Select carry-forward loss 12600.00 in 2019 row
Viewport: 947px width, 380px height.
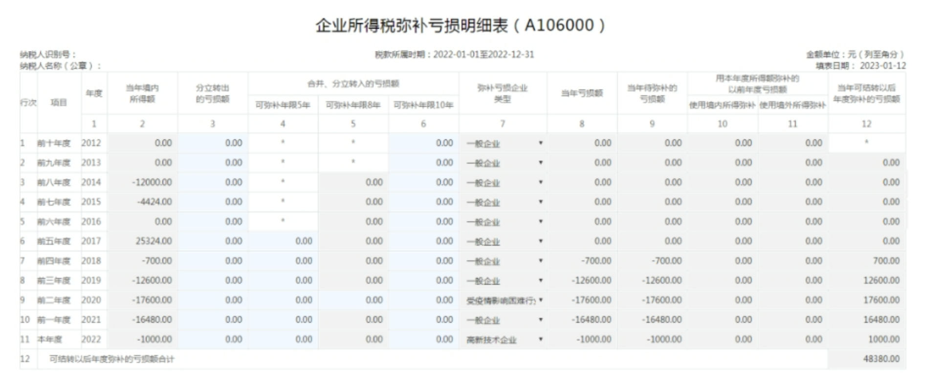pyautogui.click(x=867, y=280)
